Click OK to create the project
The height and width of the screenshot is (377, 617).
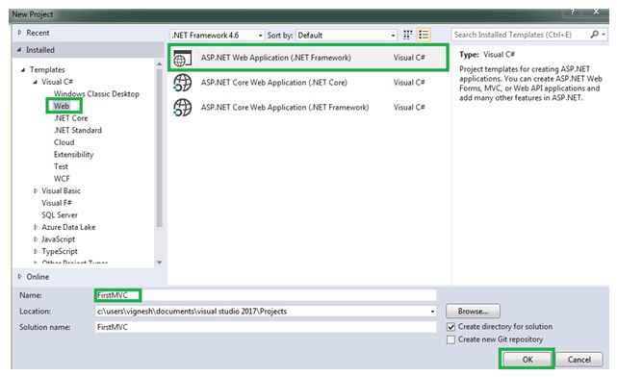[x=527, y=360]
